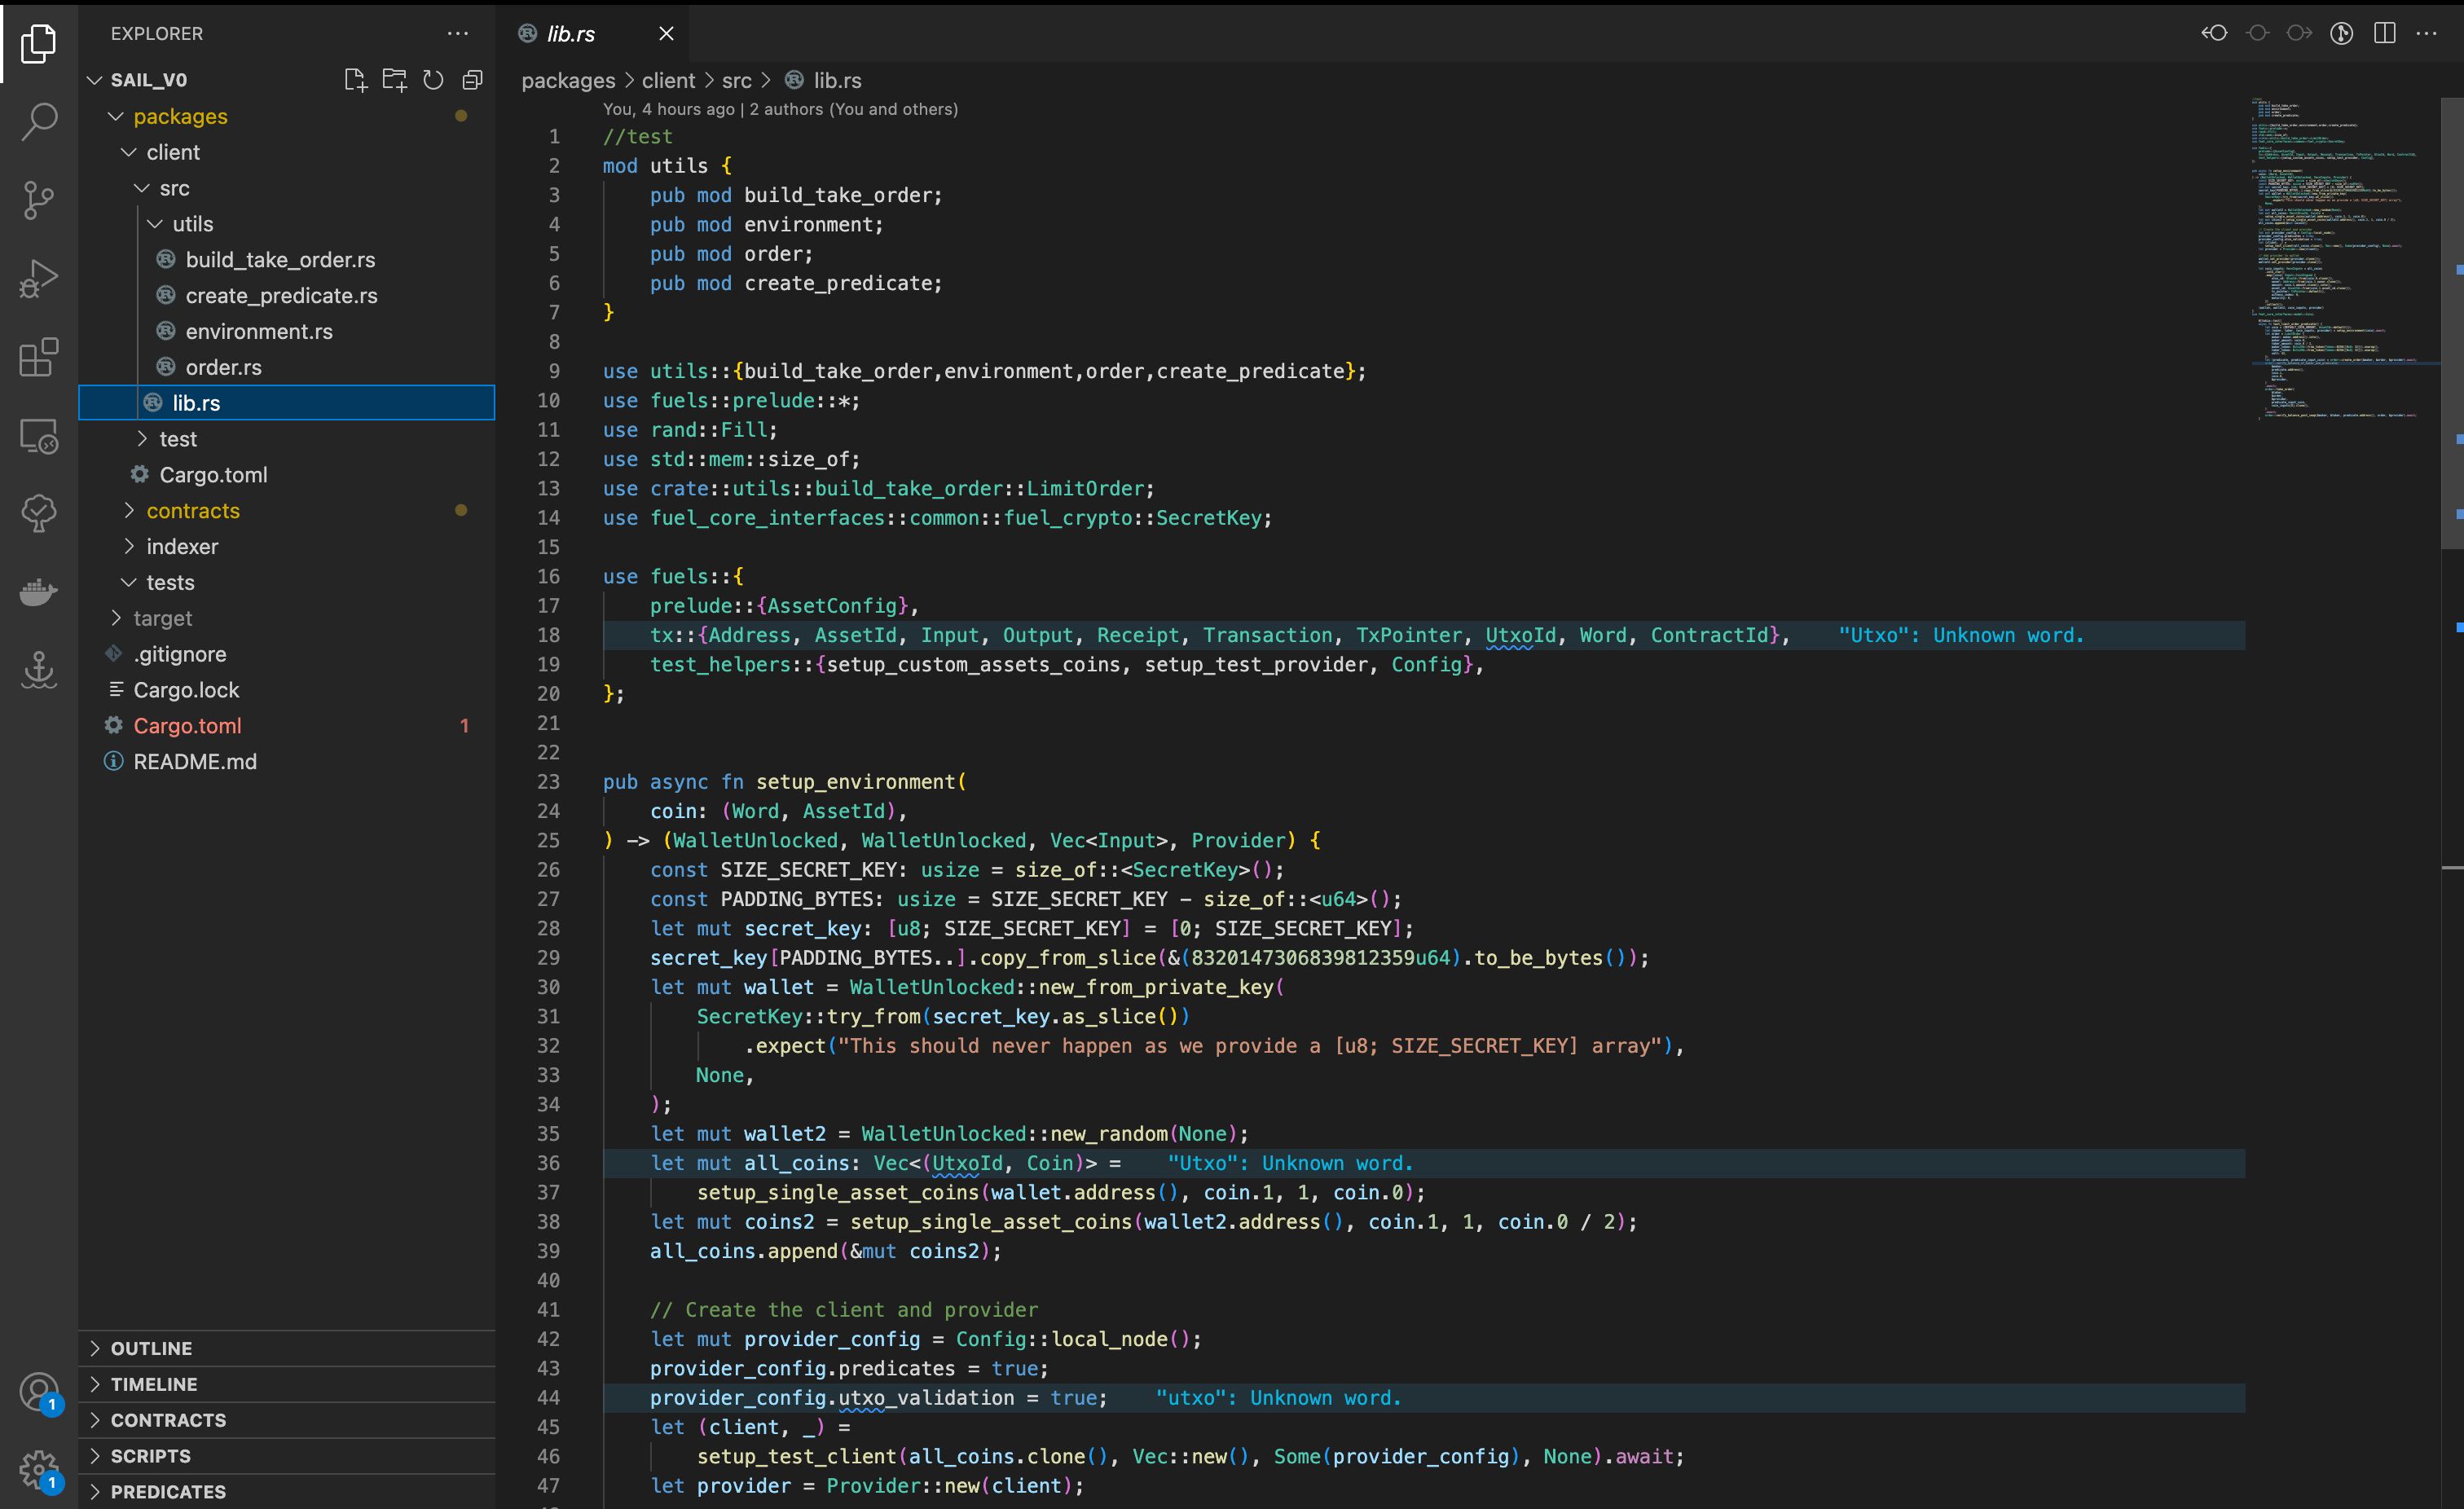Select the lib.rs tab at top
The width and height of the screenshot is (2464, 1509).
tap(574, 32)
